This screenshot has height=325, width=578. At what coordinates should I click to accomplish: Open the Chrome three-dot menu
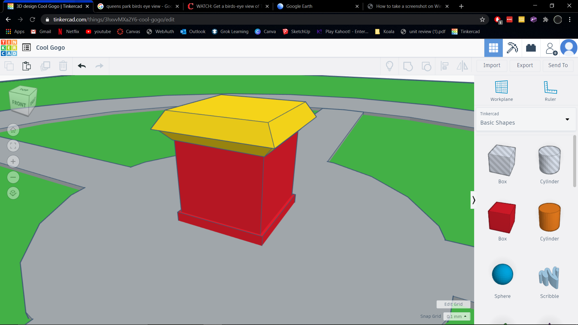(570, 20)
